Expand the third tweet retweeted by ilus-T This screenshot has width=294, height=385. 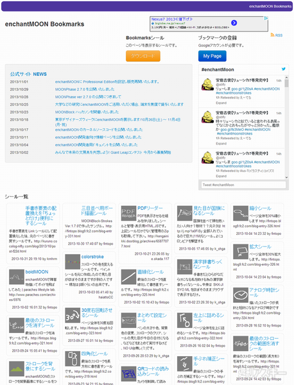point(221,176)
